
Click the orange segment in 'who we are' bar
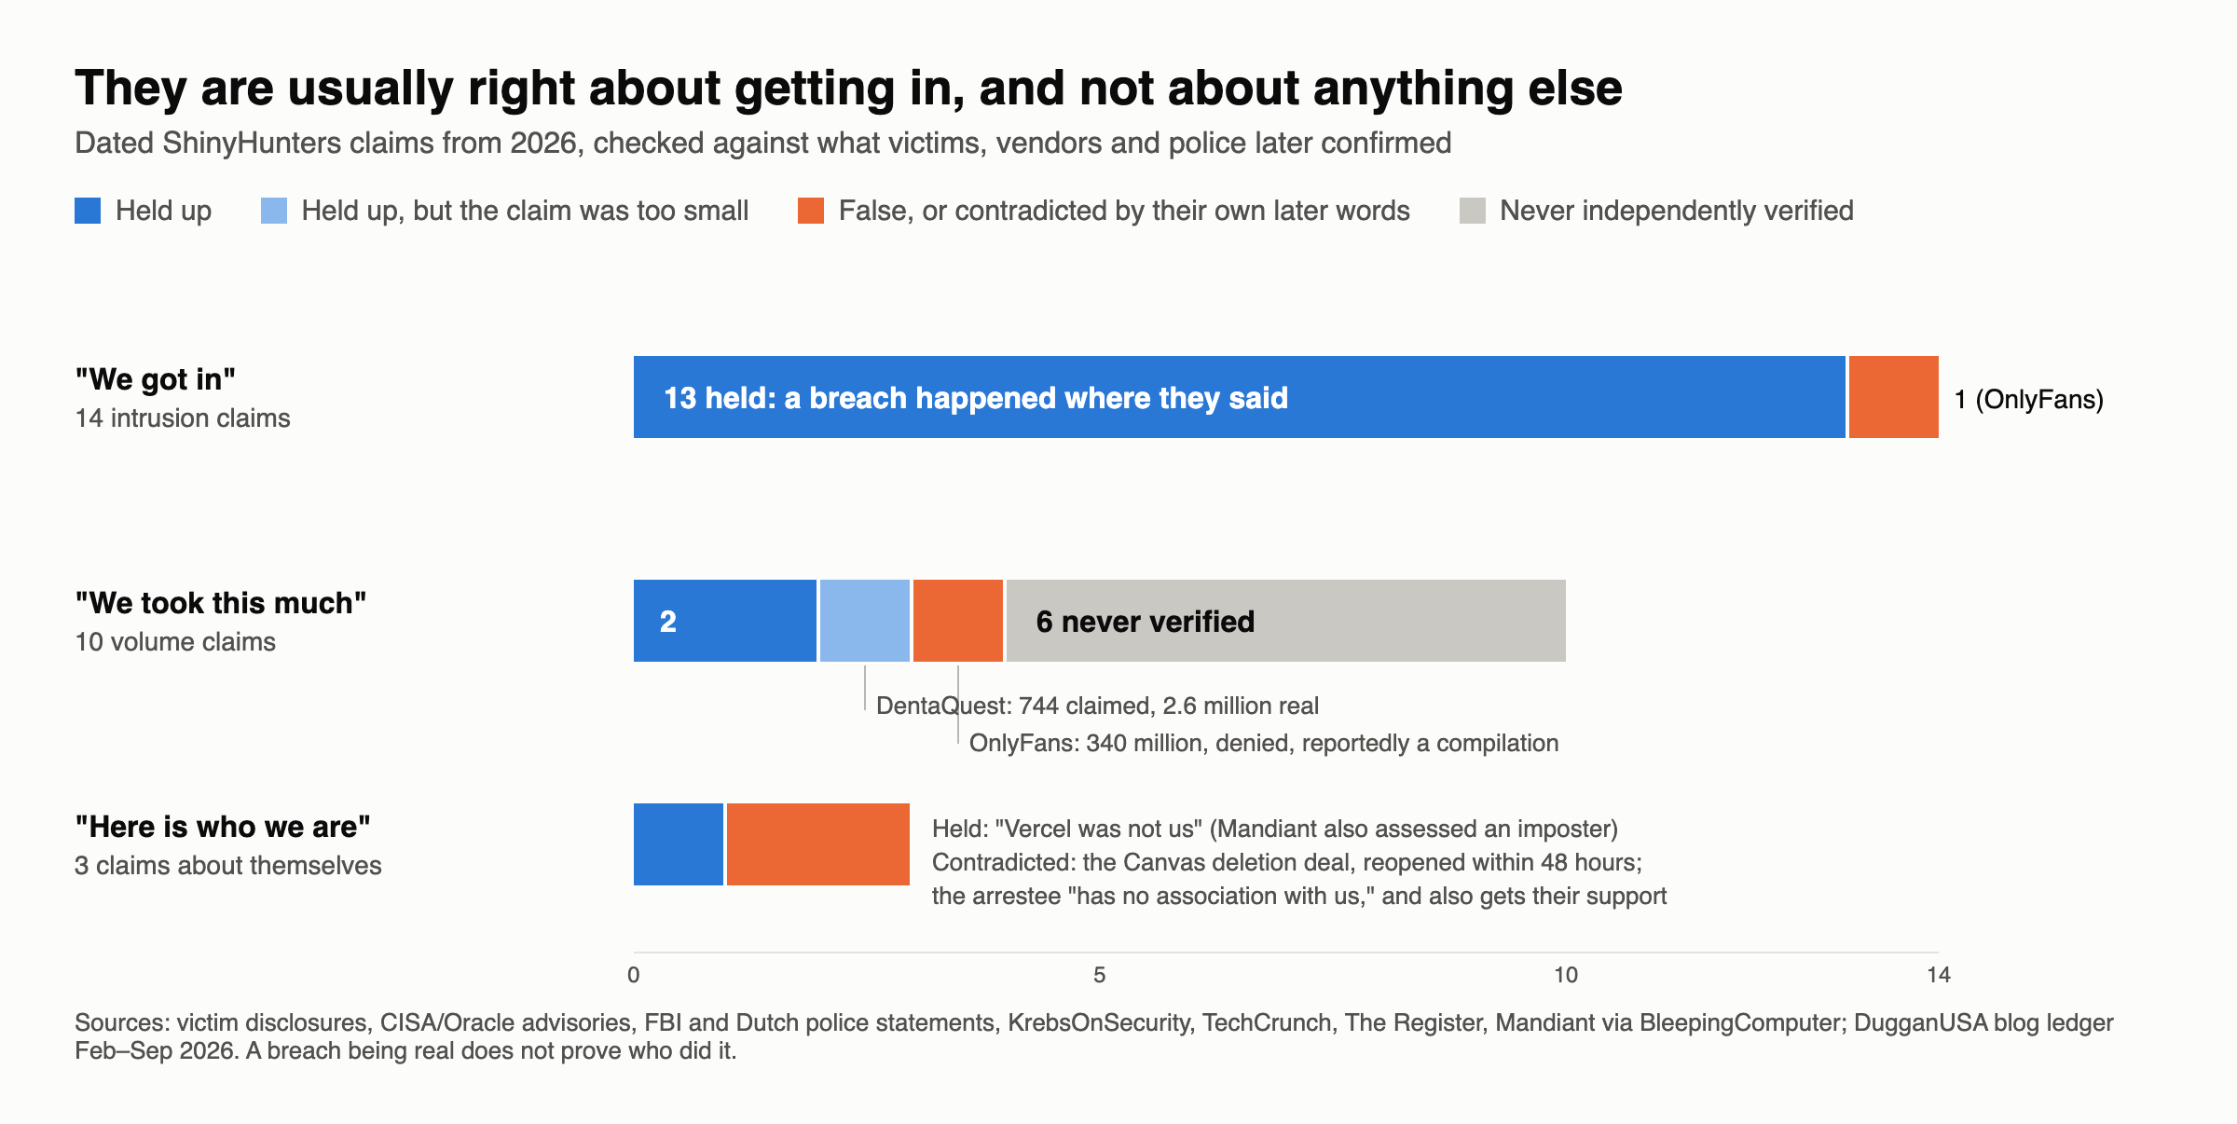click(x=818, y=844)
